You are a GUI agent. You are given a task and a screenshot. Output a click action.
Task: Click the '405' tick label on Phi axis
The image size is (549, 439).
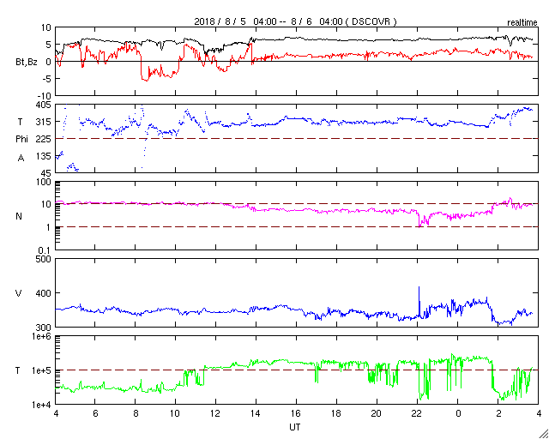click(44, 105)
